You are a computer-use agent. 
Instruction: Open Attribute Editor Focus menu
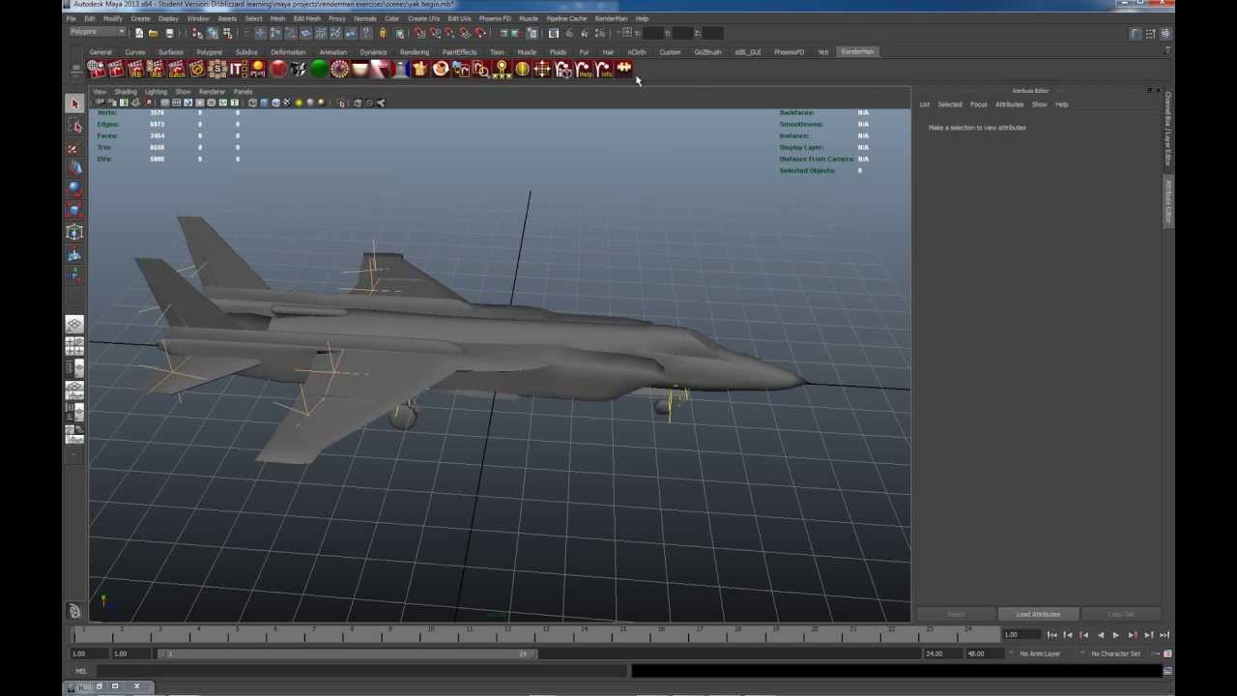tap(978, 104)
